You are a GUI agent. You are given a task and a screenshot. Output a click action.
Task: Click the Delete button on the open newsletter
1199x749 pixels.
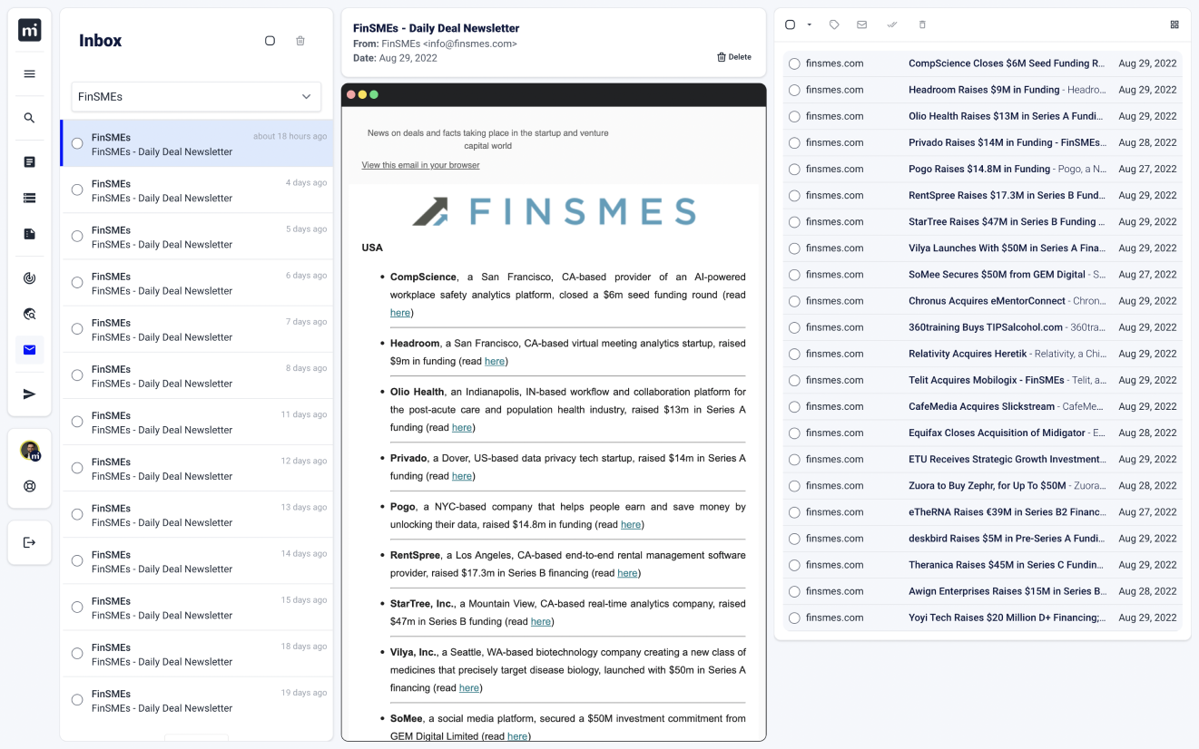point(733,56)
